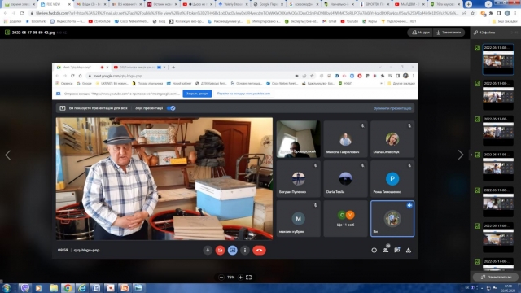Open the Bookmarks bookmark with star
Viewport: 521px width, 293px height.
[x=36, y=21]
